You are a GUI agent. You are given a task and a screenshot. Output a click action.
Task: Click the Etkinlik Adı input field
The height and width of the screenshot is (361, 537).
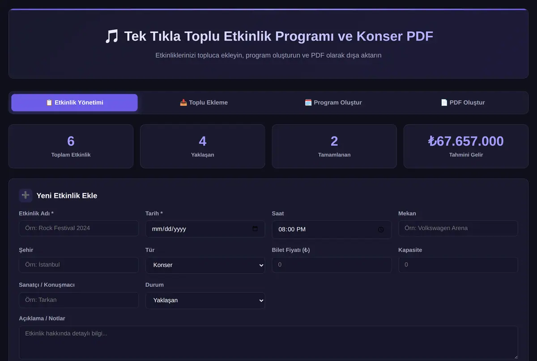tap(79, 228)
